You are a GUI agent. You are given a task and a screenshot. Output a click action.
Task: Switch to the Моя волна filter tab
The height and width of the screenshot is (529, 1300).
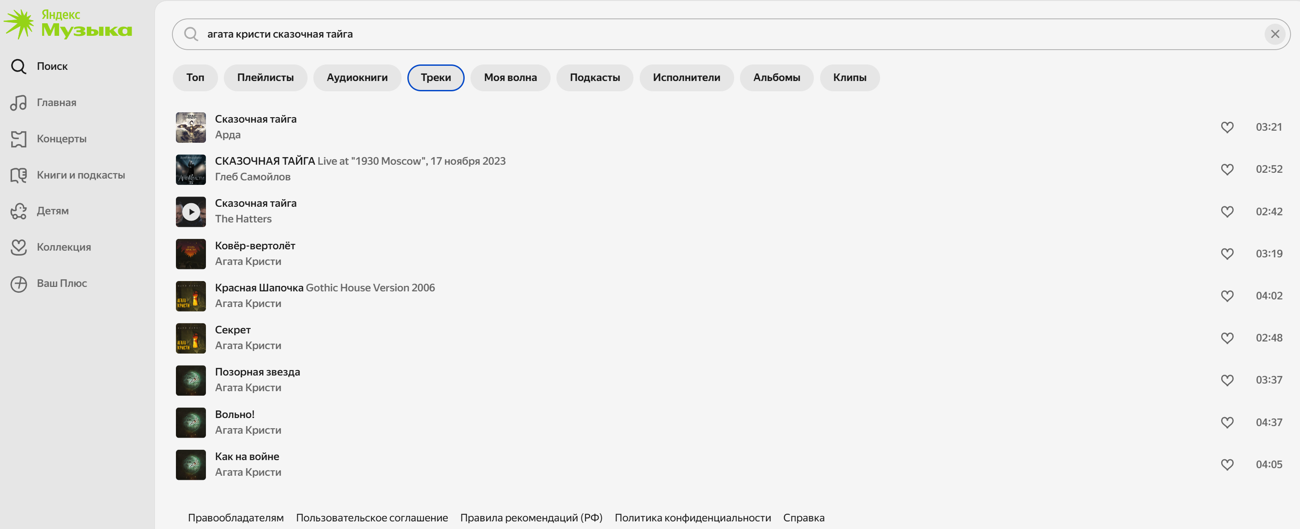click(x=510, y=78)
